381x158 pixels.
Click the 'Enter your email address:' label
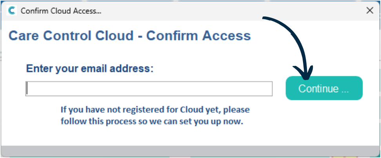pos(90,69)
